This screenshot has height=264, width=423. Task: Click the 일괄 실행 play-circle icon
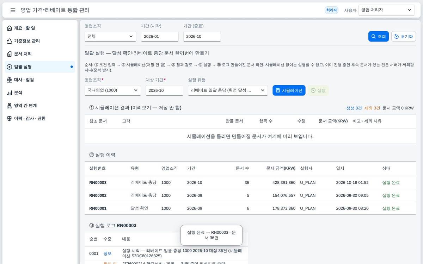click(x=10, y=67)
